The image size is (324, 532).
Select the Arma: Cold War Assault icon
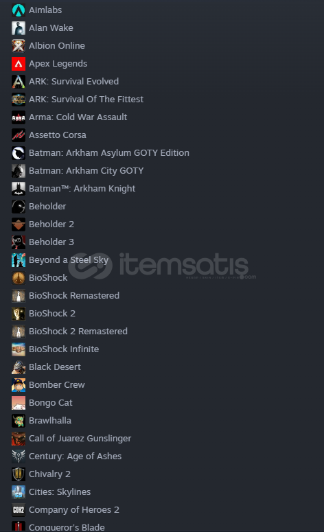(19, 117)
